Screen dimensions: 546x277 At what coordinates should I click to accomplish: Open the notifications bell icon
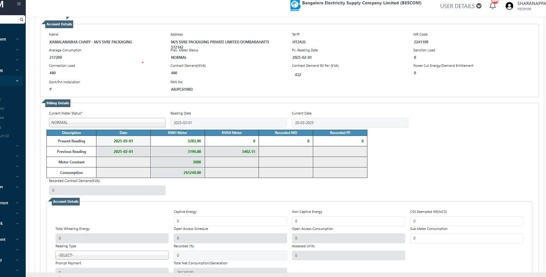coord(492,6)
